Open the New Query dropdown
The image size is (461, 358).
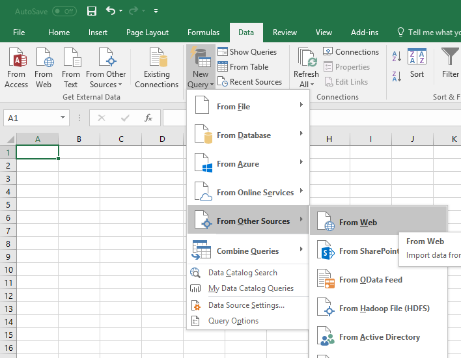(201, 67)
